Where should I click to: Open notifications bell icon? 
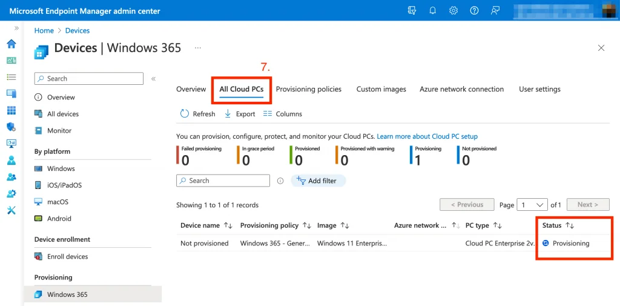click(x=433, y=10)
